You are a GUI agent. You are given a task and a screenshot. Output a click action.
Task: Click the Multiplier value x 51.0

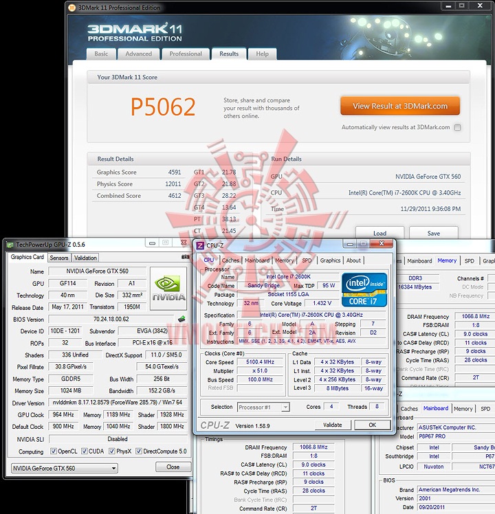260,371
